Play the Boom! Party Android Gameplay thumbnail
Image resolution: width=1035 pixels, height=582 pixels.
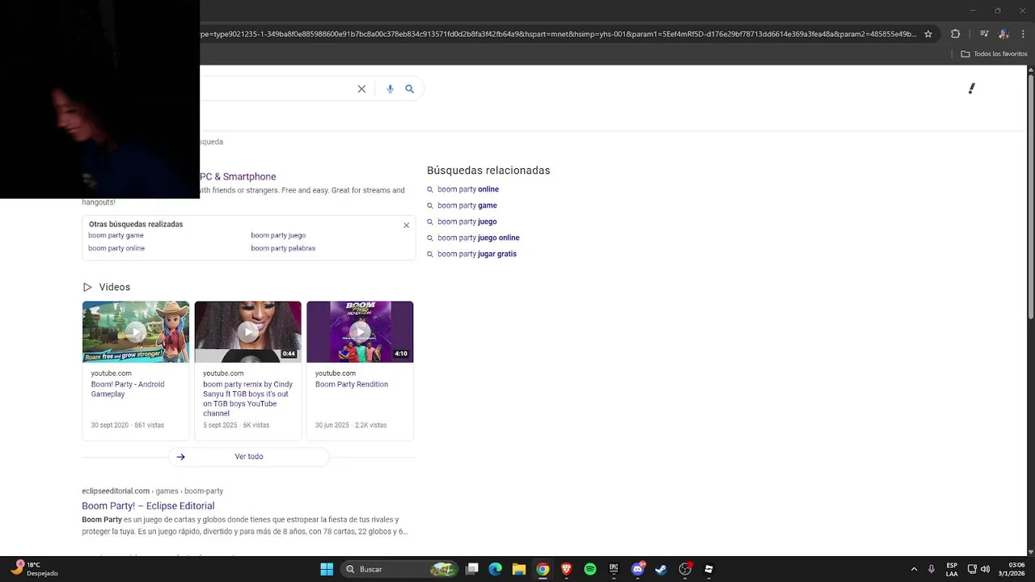136,331
